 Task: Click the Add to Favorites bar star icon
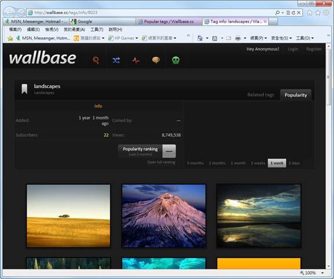point(10,38)
